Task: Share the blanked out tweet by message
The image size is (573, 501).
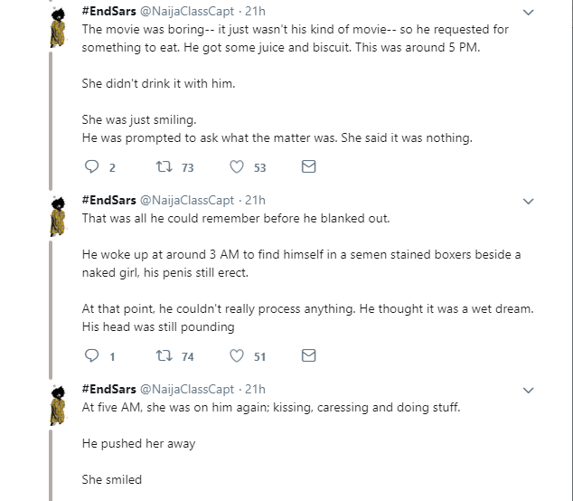Action: tap(308, 356)
